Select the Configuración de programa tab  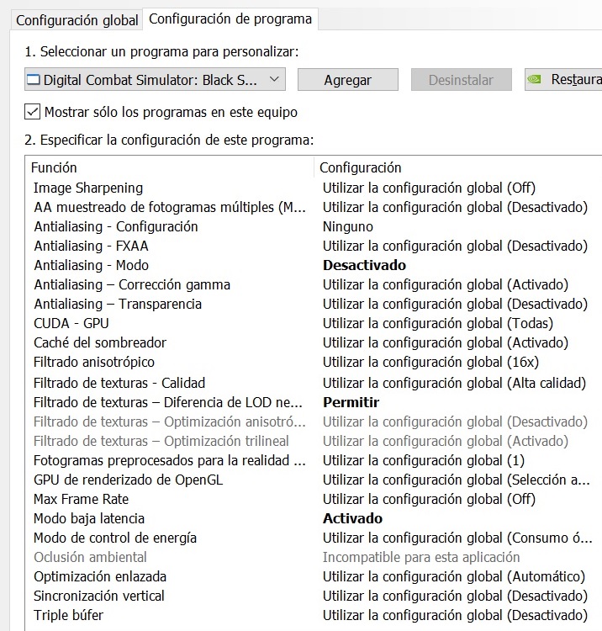[230, 19]
